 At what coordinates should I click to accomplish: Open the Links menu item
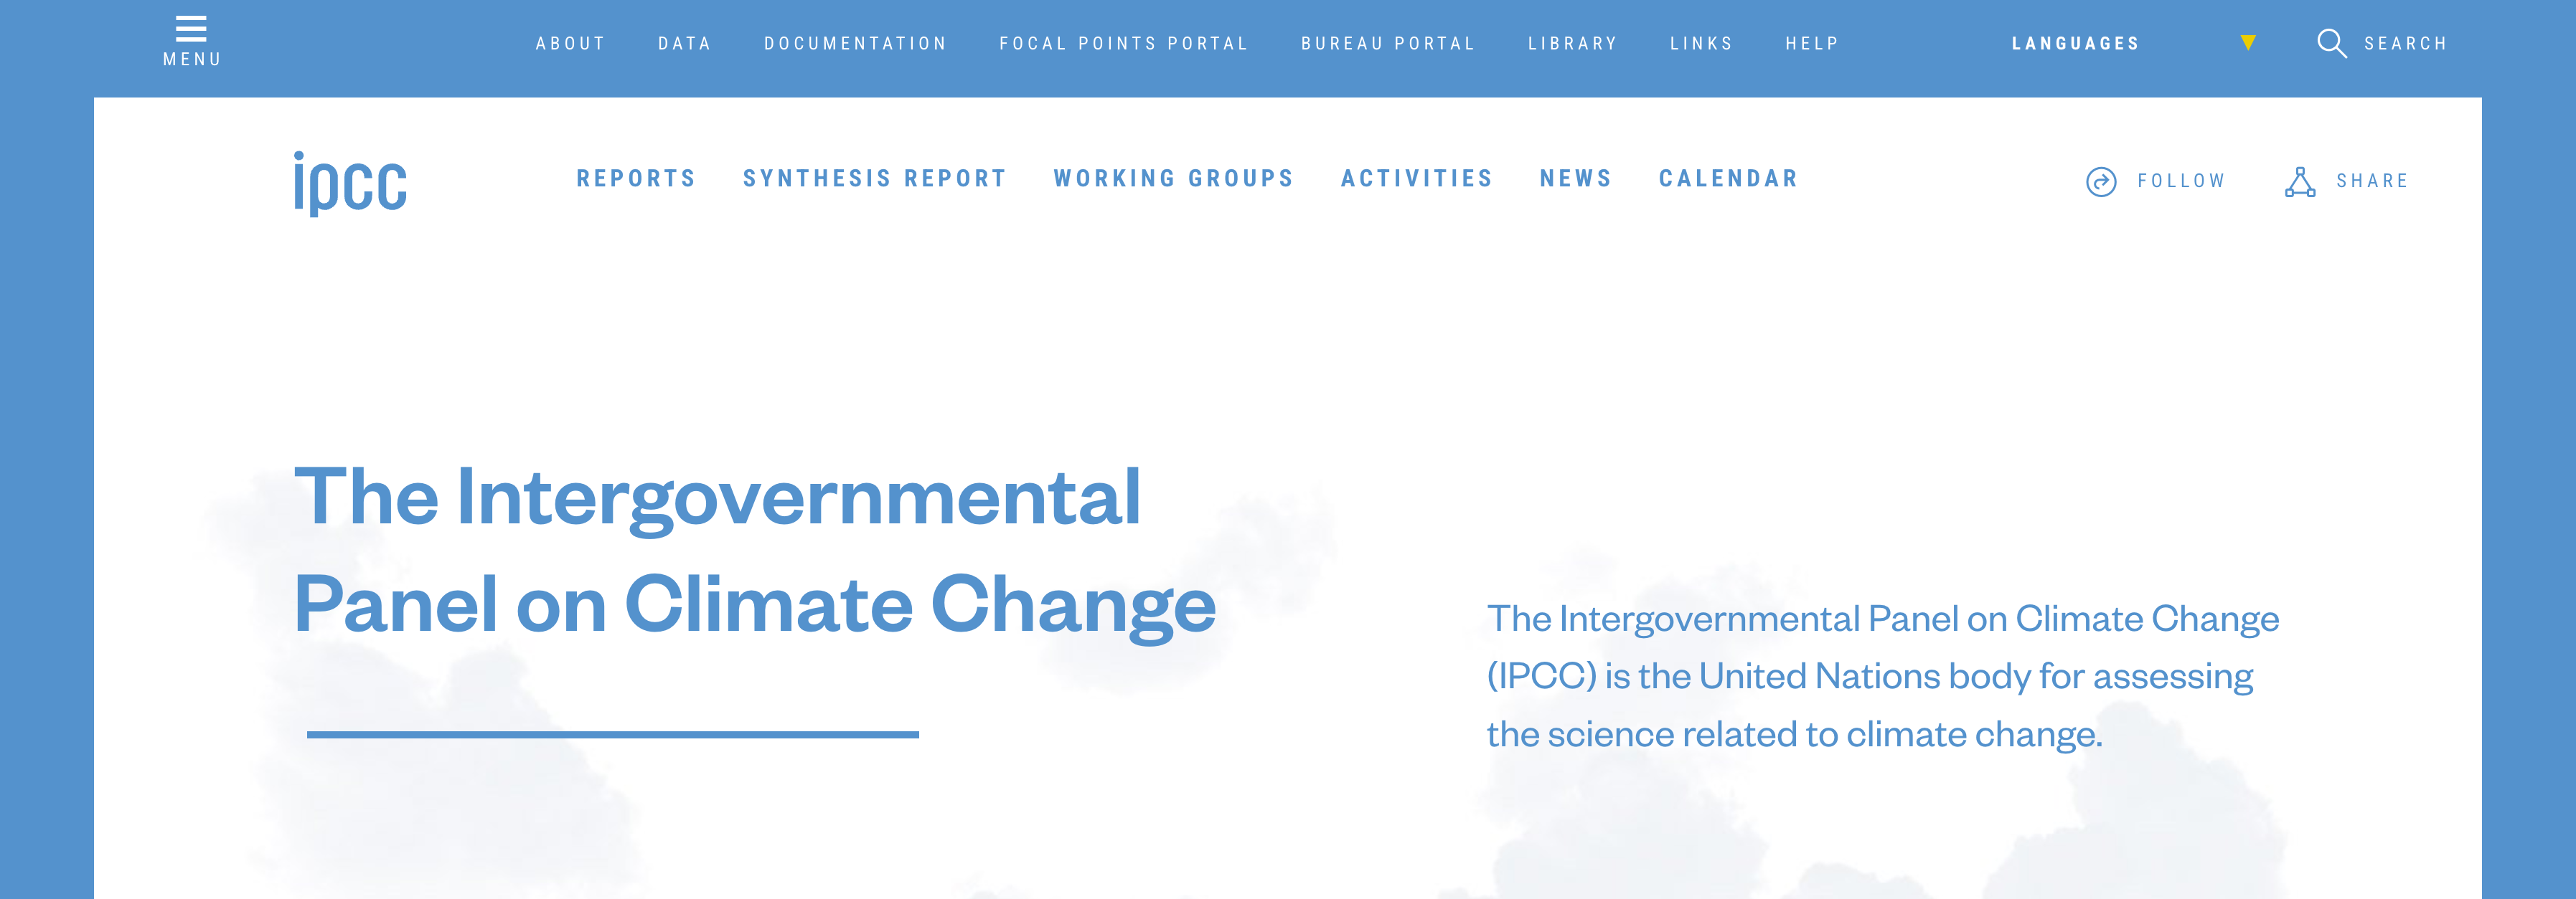point(1701,44)
